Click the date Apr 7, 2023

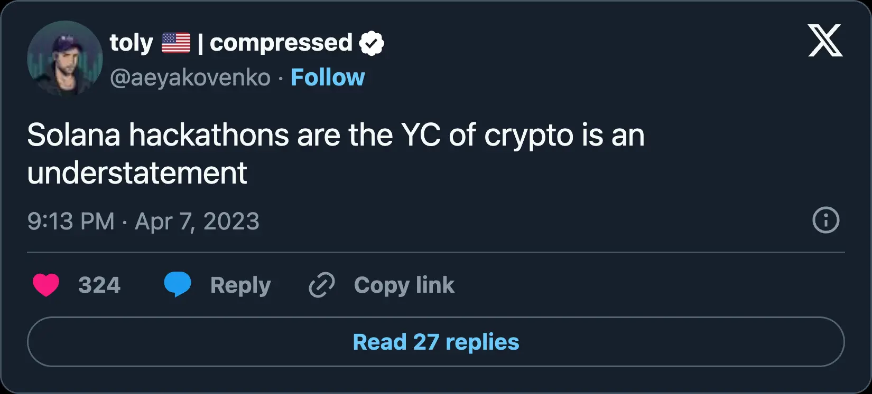coord(197,222)
